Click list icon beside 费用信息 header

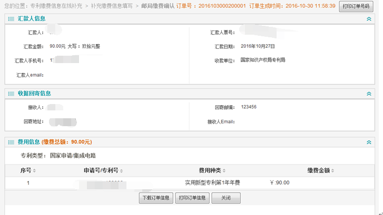[11, 142]
